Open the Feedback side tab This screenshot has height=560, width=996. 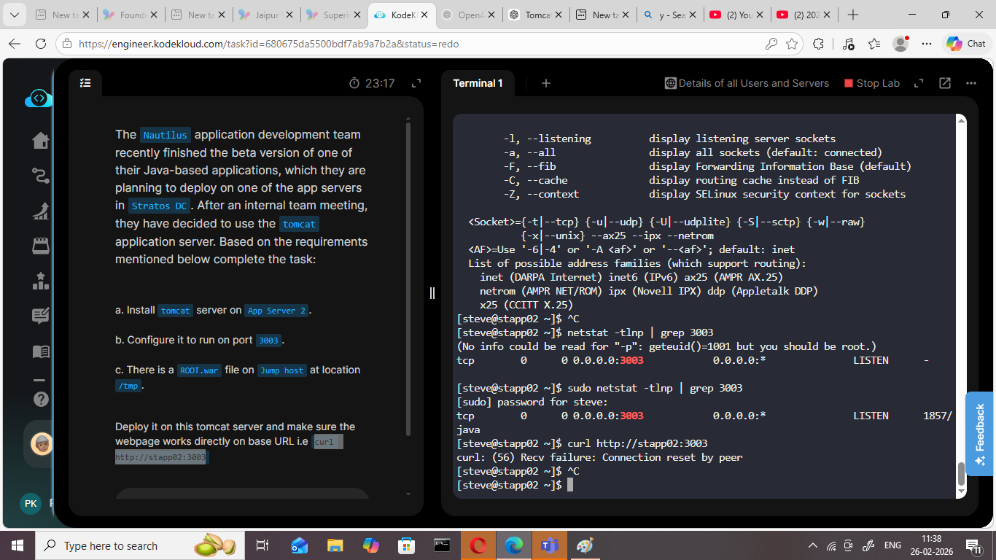981,434
